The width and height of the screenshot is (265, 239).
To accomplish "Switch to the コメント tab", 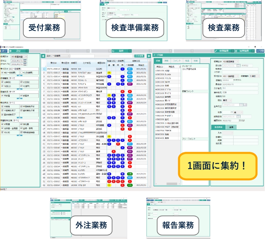I will click(x=177, y=61).
